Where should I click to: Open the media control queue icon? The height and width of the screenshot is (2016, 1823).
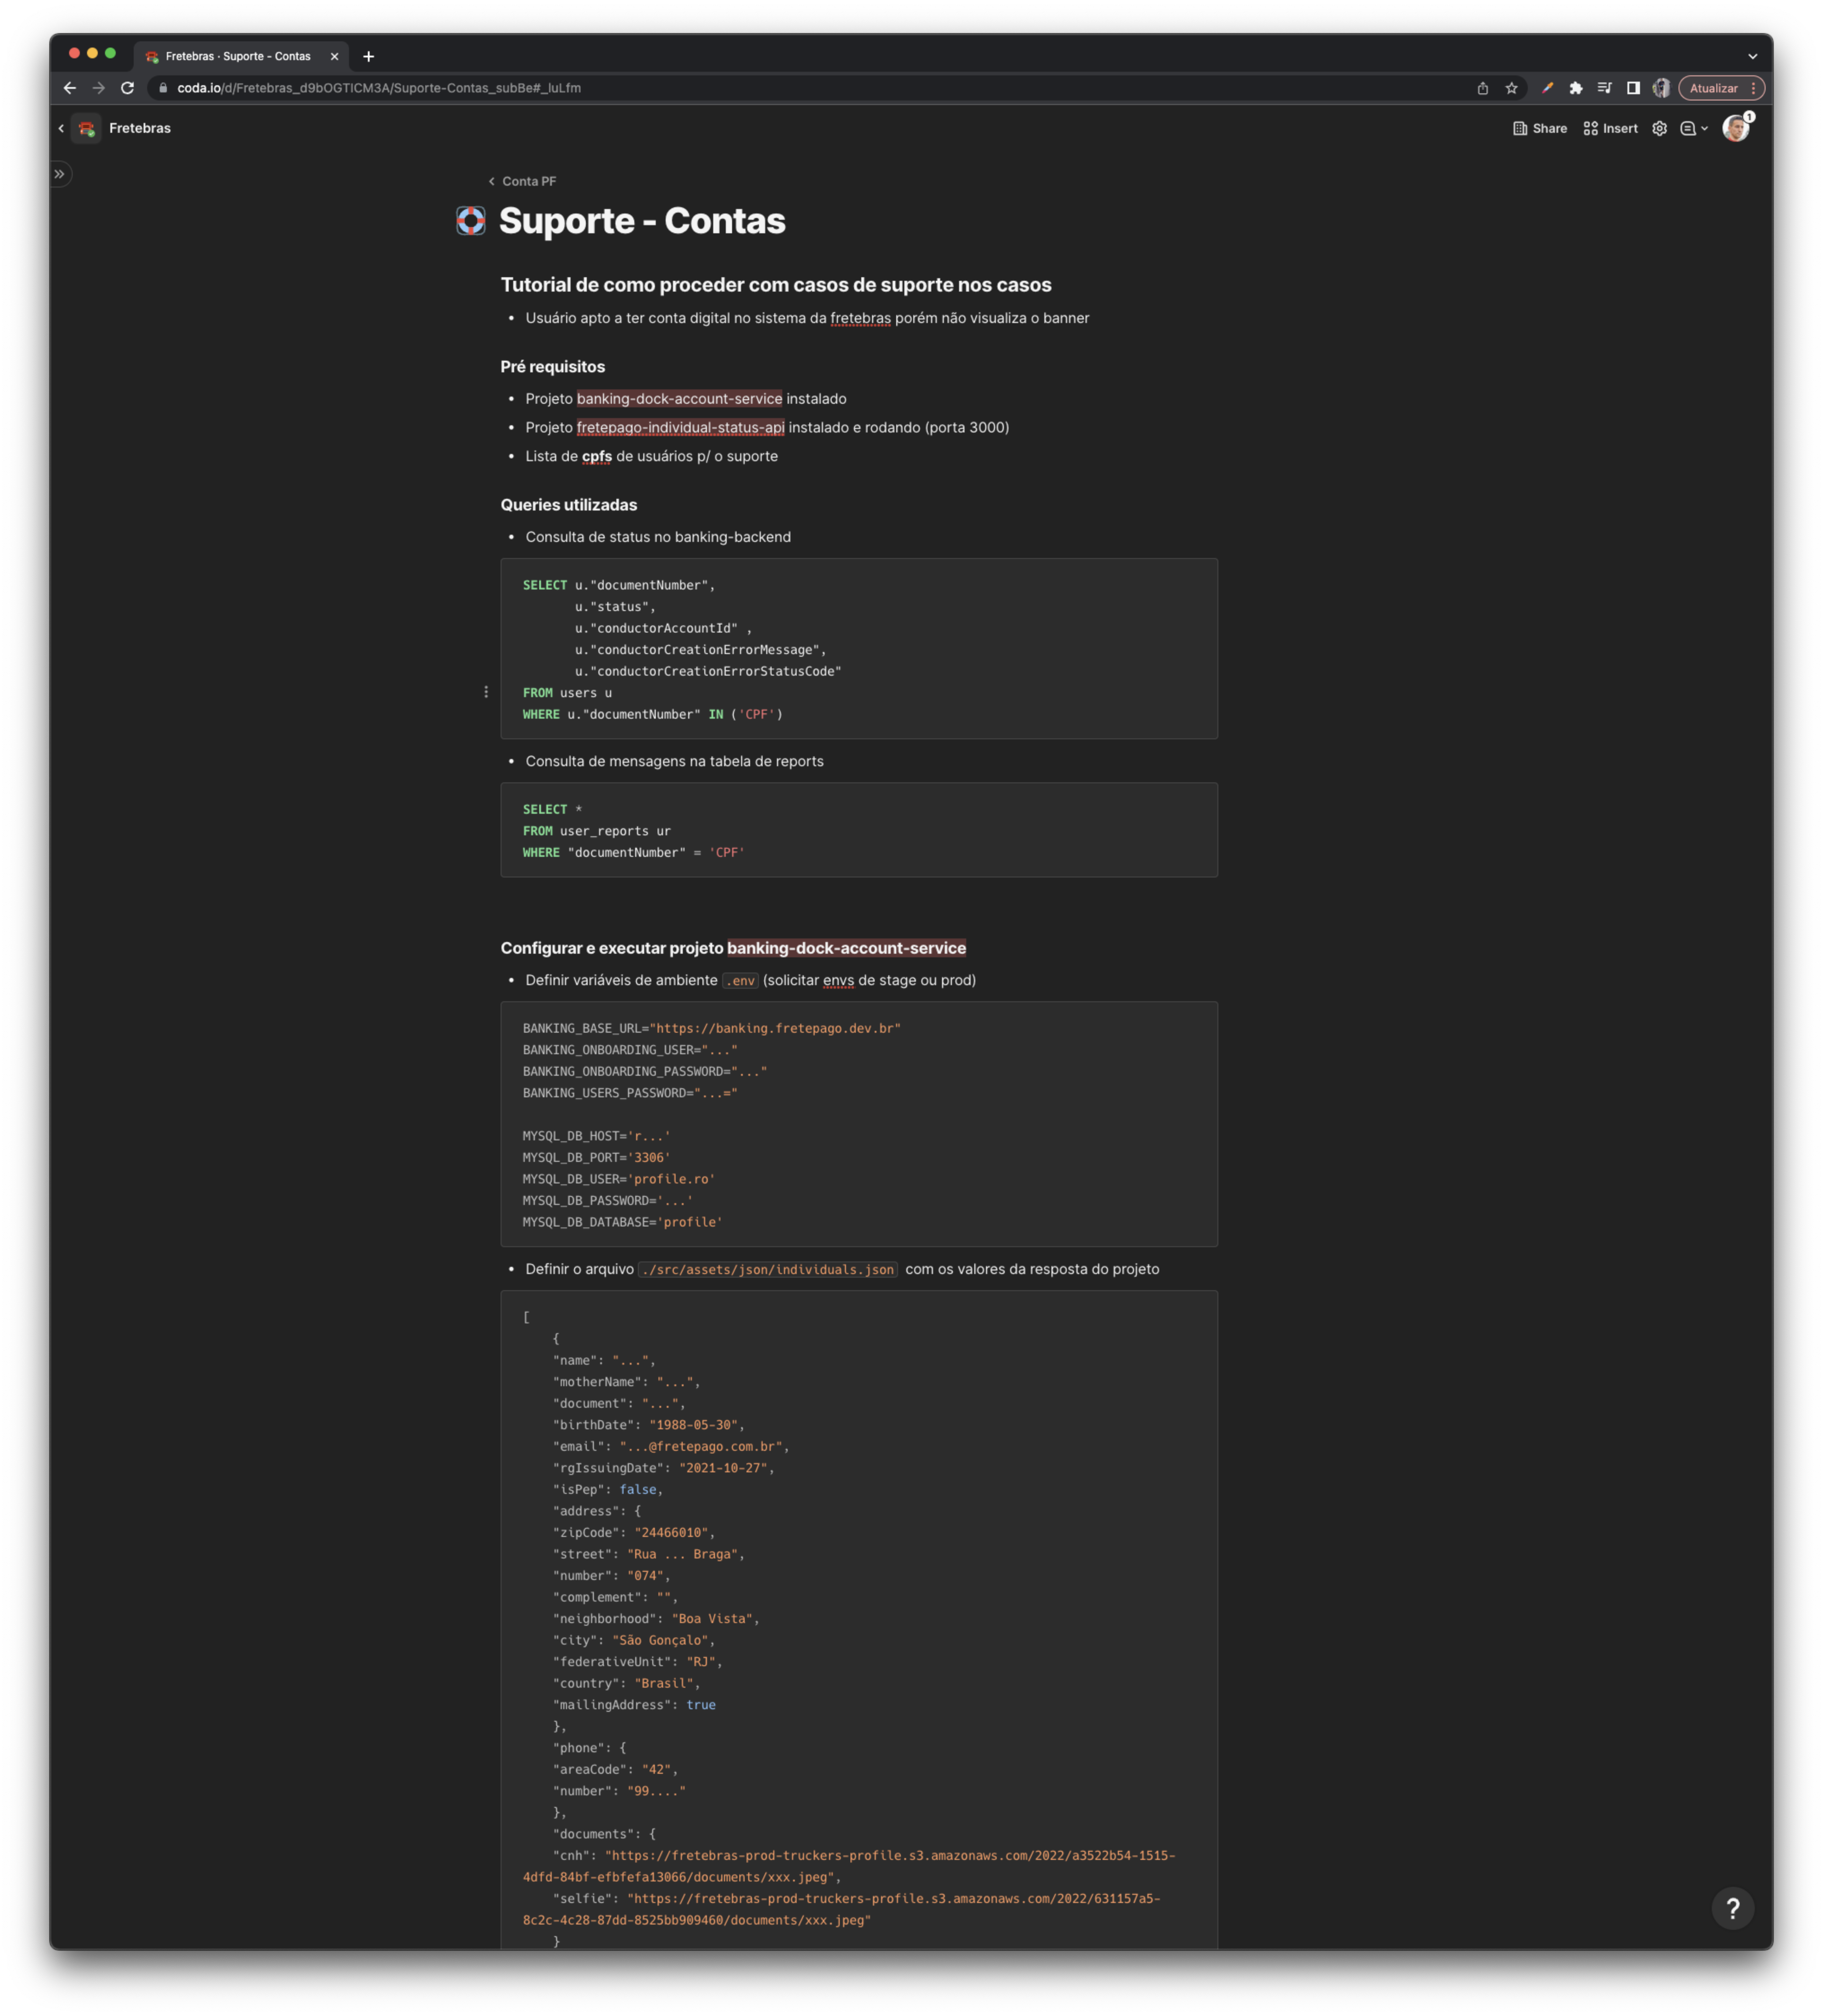[1604, 88]
